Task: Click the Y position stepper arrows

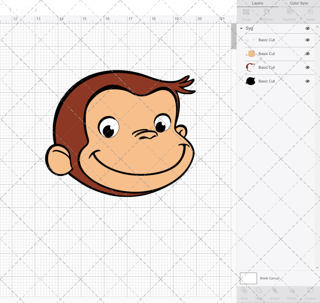Action: tap(36, 10)
